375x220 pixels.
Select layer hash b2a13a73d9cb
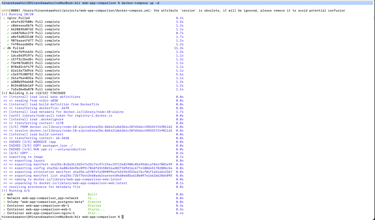[22, 70]
